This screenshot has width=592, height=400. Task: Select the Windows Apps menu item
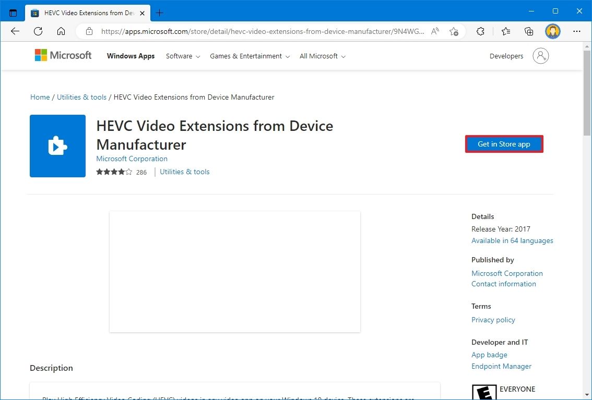pos(131,56)
